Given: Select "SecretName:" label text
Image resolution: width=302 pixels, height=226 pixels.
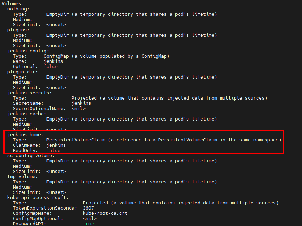Looking at the screenshot, I should point(28,103).
